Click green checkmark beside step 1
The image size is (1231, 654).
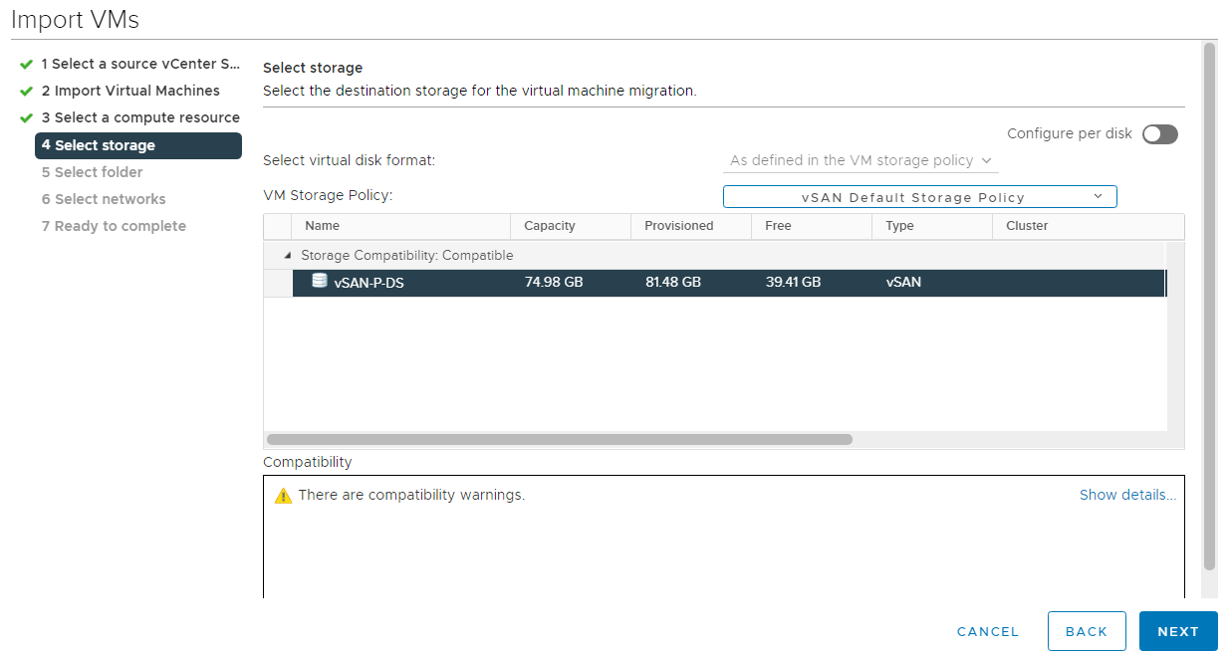coord(26,64)
